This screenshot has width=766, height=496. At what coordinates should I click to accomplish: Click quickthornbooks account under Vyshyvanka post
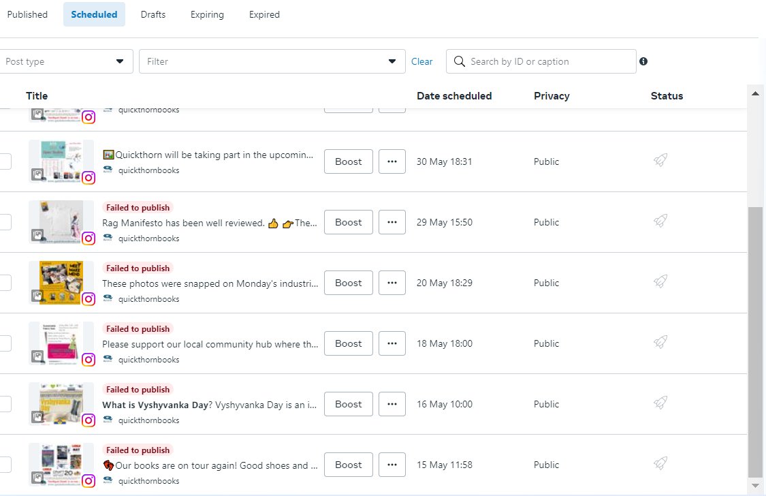pyautogui.click(x=148, y=420)
